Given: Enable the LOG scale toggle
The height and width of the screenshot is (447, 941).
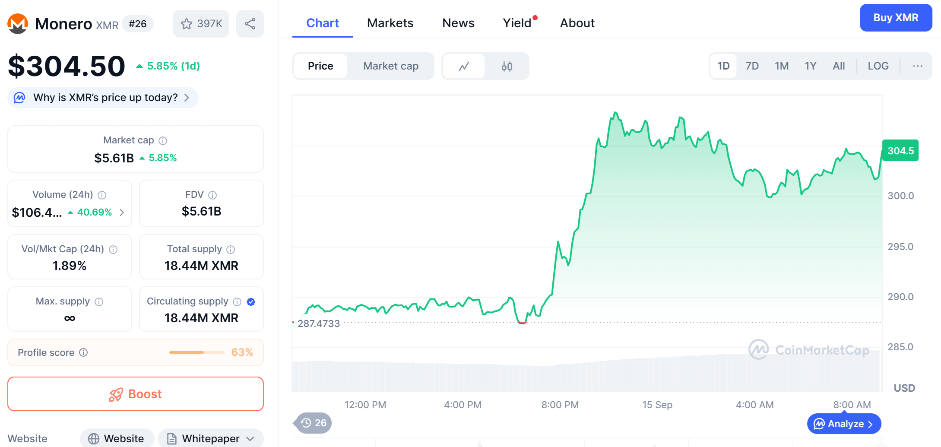Looking at the screenshot, I should click(878, 66).
